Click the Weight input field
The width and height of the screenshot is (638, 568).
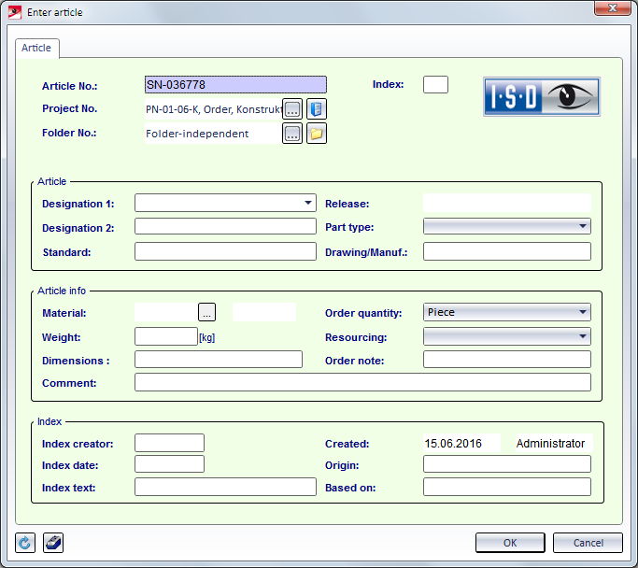(165, 336)
